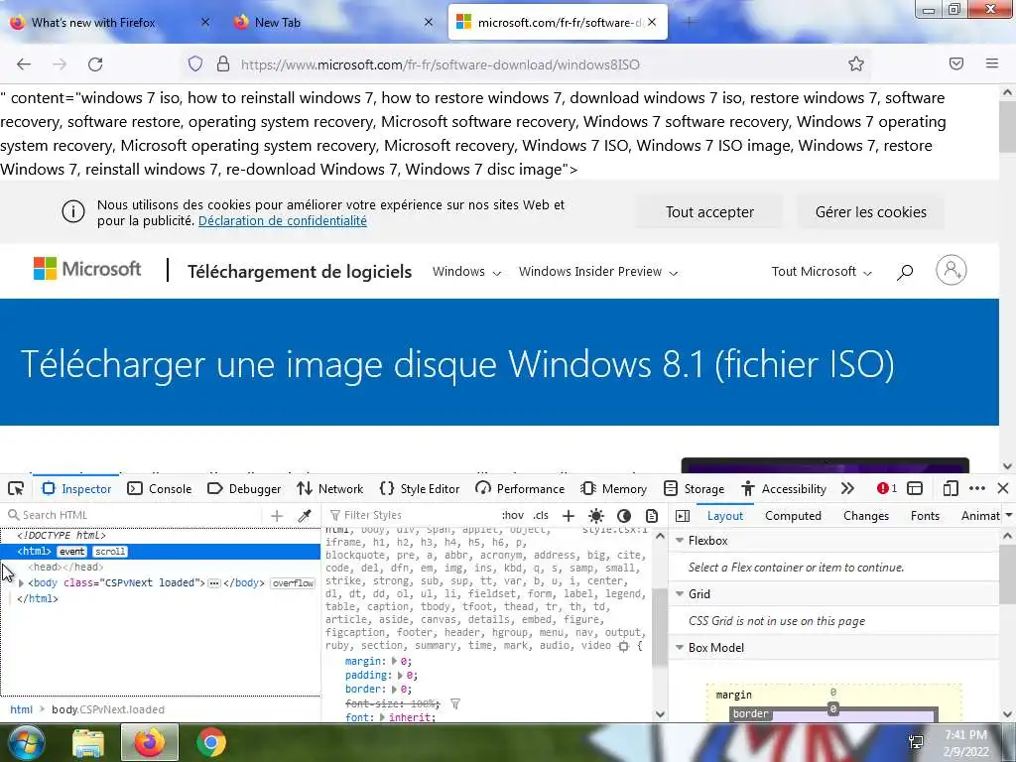Viewport: 1016px width, 762px height.
Task: Click the overflow badge on body
Action: coord(293,583)
